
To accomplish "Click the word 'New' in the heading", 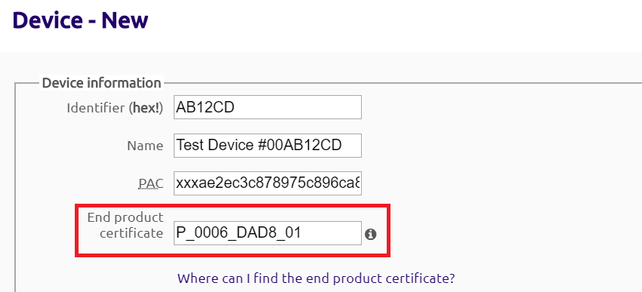I will tap(125, 20).
